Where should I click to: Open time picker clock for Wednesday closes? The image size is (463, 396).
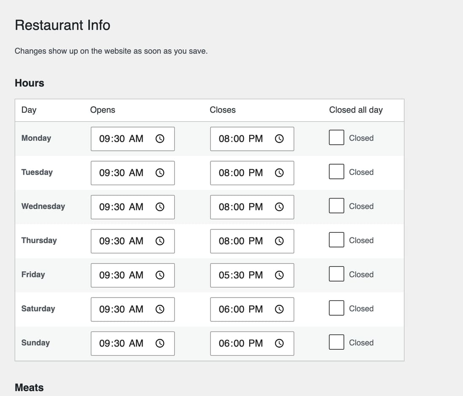[x=279, y=207]
